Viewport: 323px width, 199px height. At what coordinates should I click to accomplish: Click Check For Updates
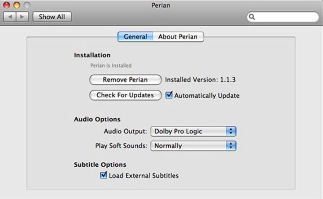point(125,95)
